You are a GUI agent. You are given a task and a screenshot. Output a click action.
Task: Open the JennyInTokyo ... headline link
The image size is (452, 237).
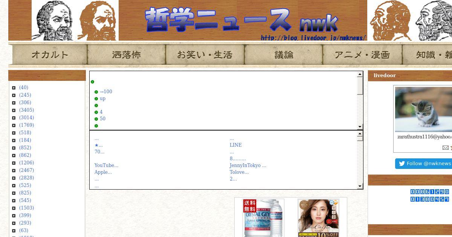pos(248,166)
